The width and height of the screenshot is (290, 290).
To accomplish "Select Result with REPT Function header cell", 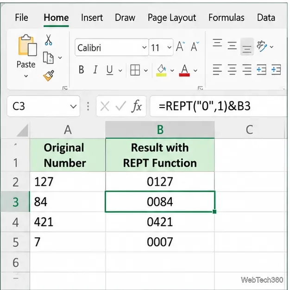I will point(160,155).
